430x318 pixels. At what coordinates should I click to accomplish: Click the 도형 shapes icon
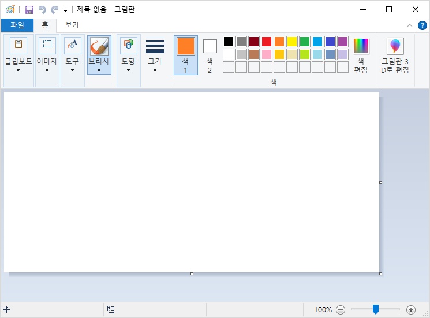(129, 45)
